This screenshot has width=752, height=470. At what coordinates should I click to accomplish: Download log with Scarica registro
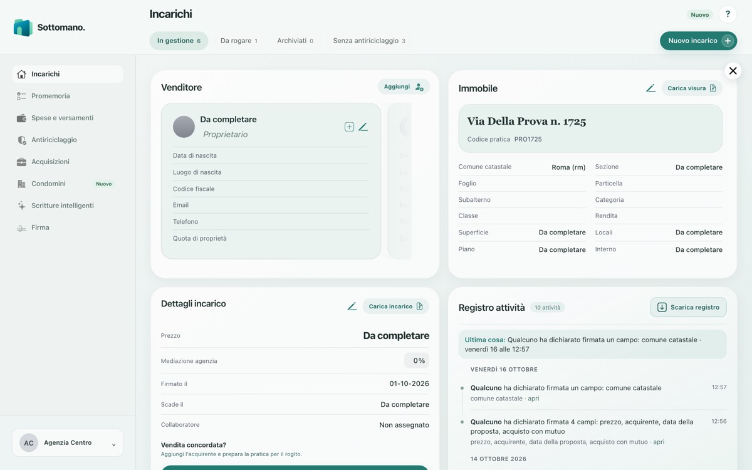pos(688,307)
